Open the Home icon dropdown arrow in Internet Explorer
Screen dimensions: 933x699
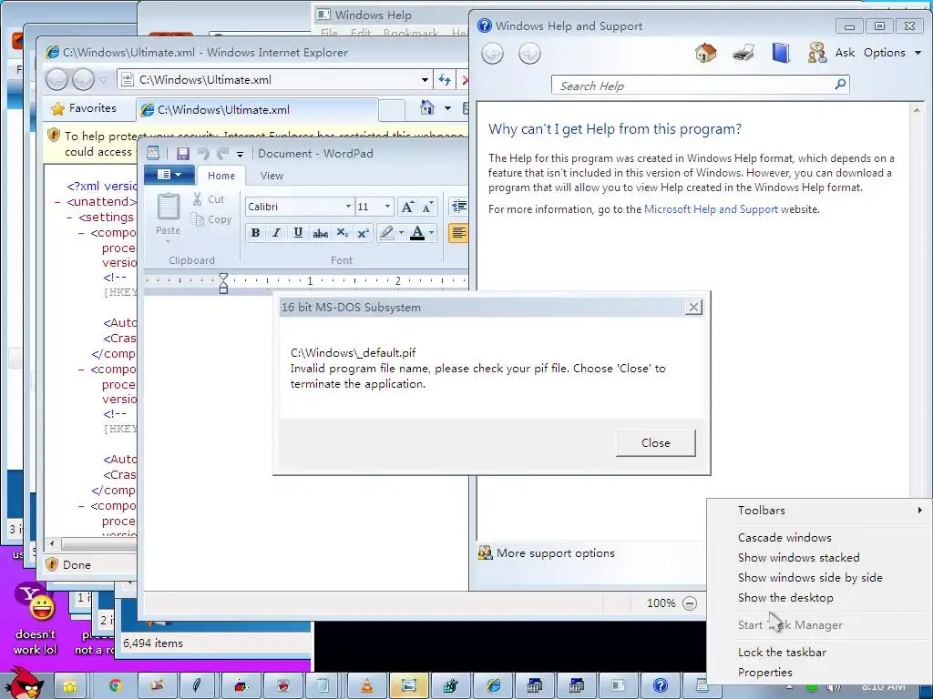pos(447,108)
